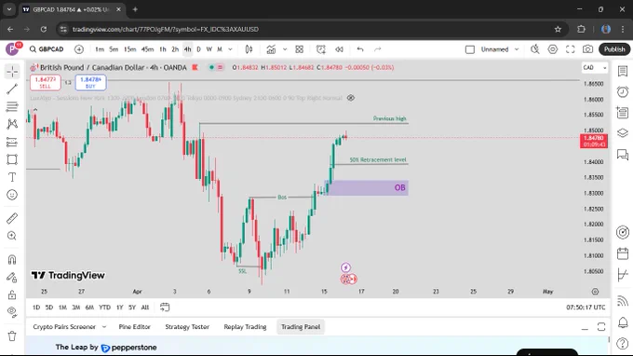Undo the last chart action

pos(360,49)
